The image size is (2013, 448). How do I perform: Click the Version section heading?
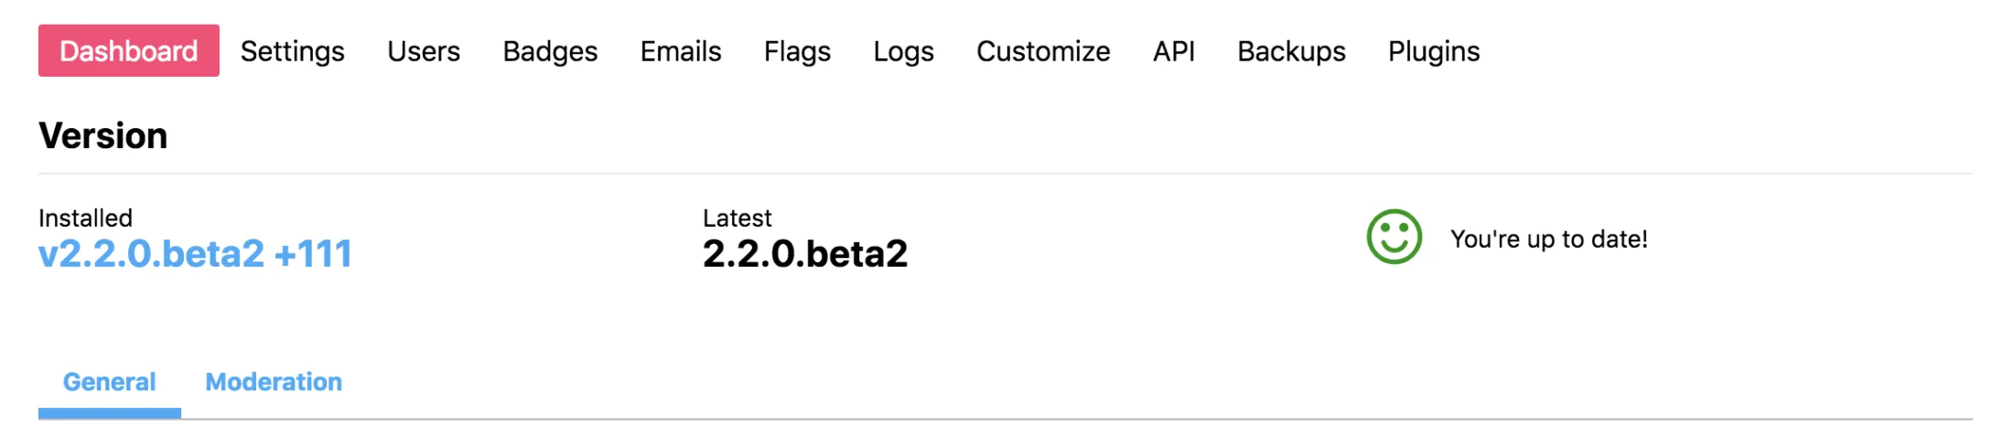[x=102, y=136]
